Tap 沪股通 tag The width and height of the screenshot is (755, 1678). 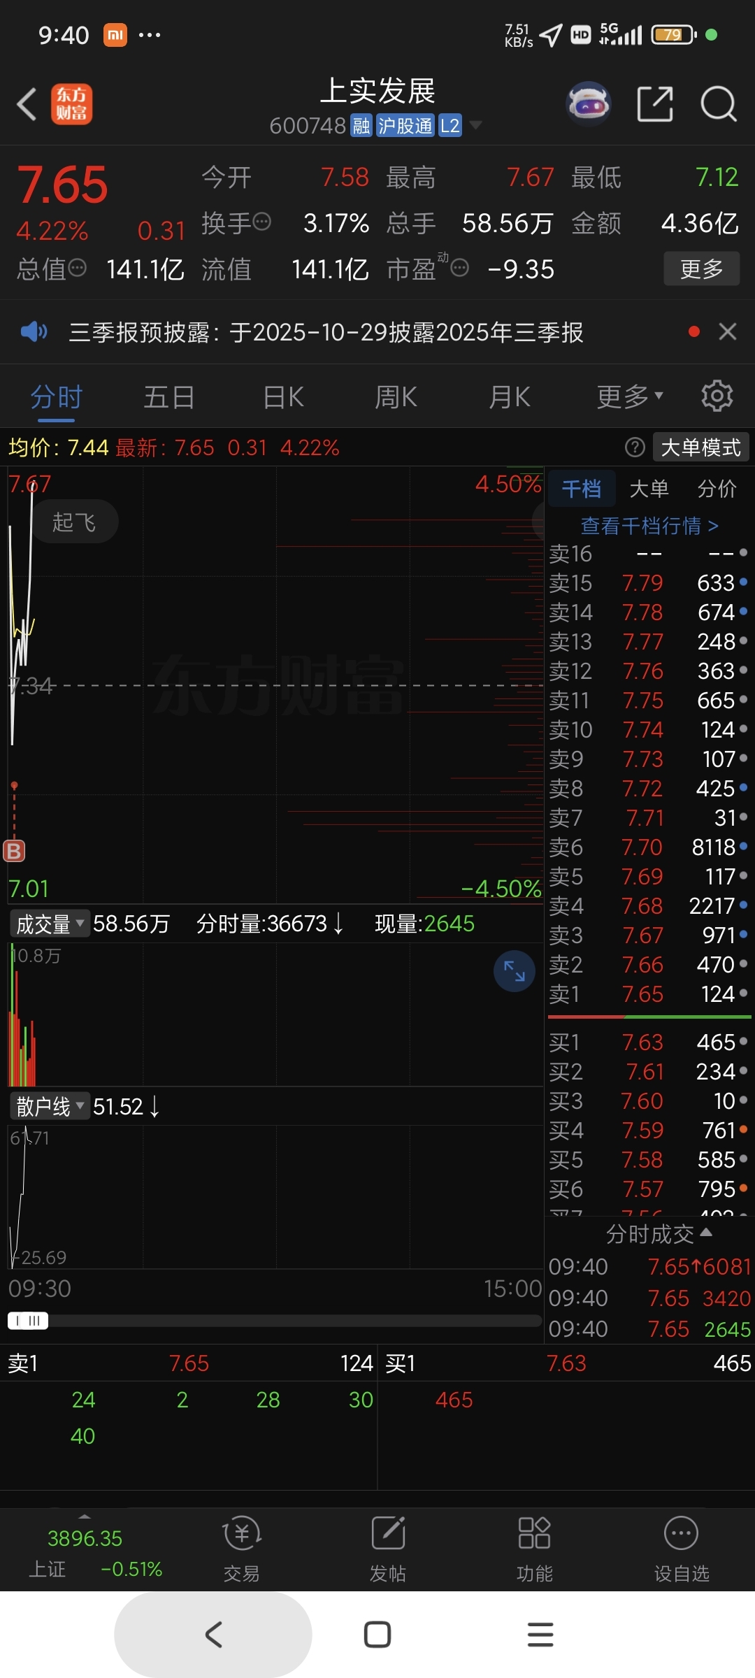pyautogui.click(x=405, y=126)
